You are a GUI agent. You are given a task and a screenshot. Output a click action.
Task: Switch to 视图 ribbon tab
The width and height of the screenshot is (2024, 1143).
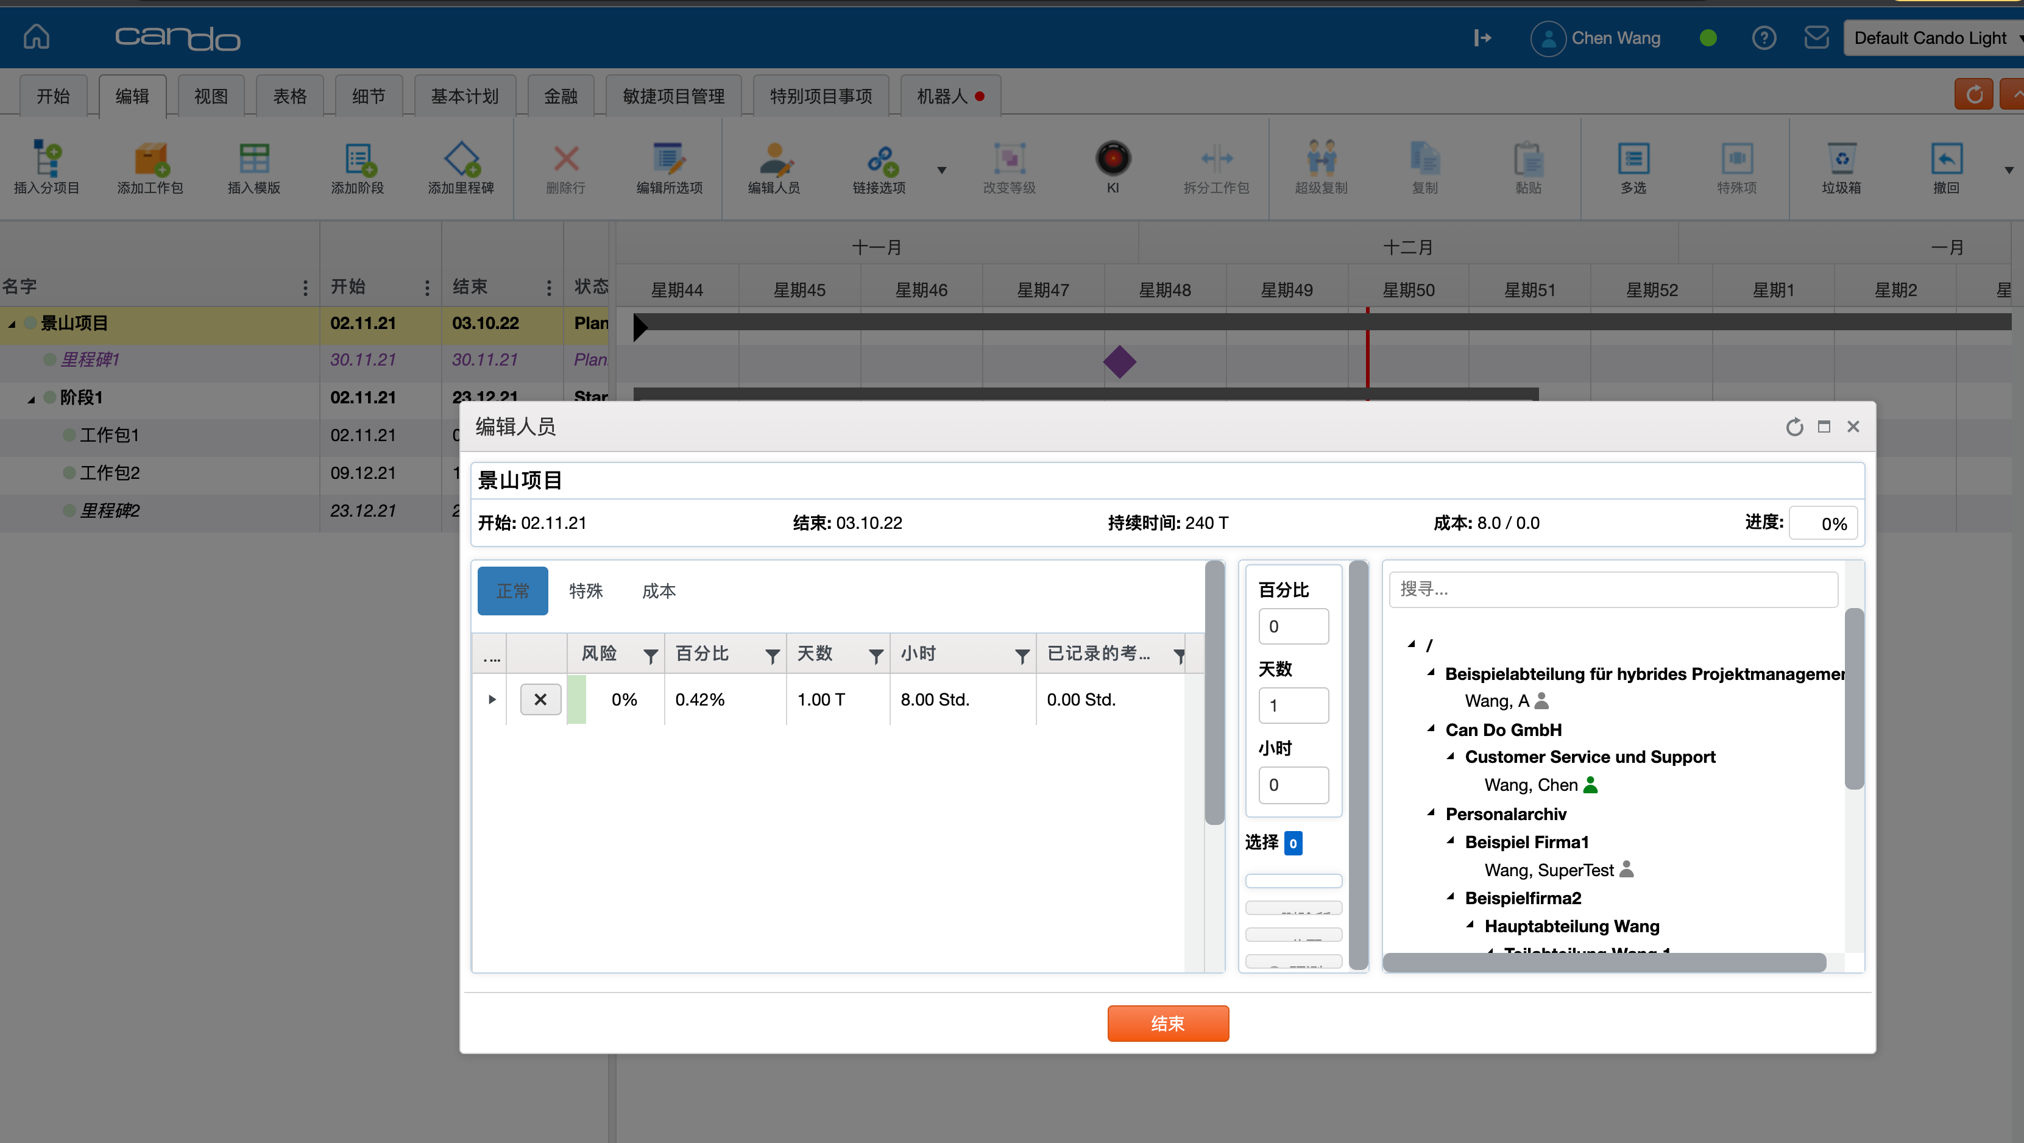click(x=211, y=96)
